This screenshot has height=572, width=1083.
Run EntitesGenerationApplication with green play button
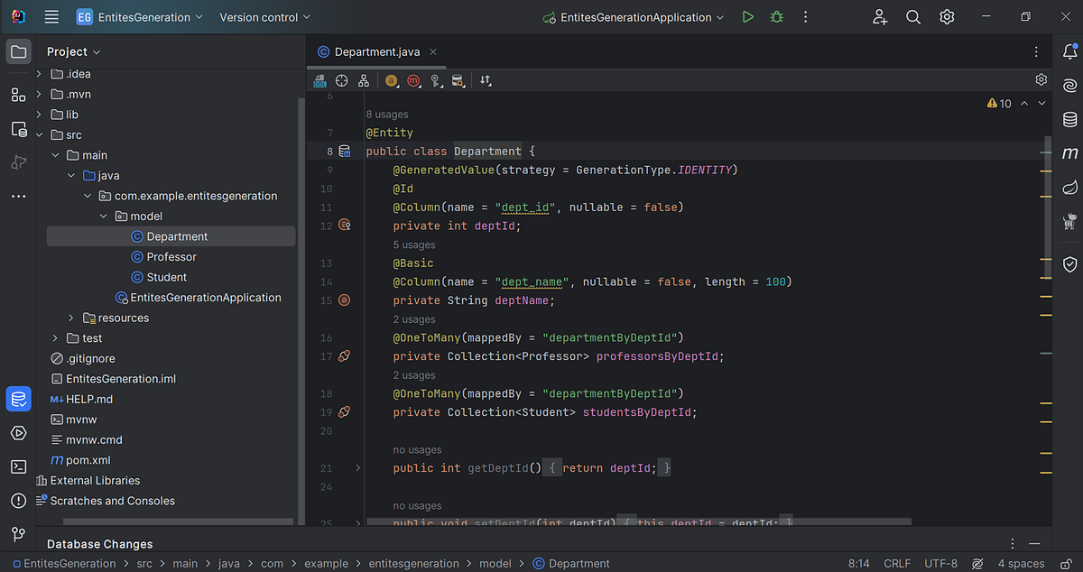click(x=748, y=16)
